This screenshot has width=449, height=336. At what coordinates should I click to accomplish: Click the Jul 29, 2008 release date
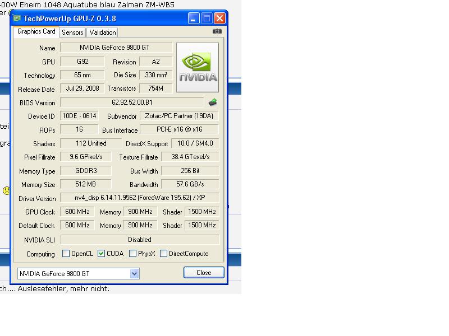point(83,88)
